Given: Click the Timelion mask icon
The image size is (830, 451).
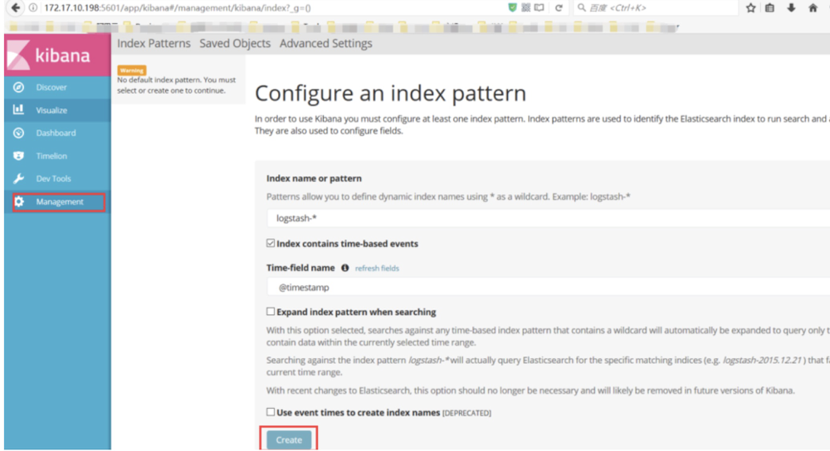Looking at the screenshot, I should tap(18, 155).
